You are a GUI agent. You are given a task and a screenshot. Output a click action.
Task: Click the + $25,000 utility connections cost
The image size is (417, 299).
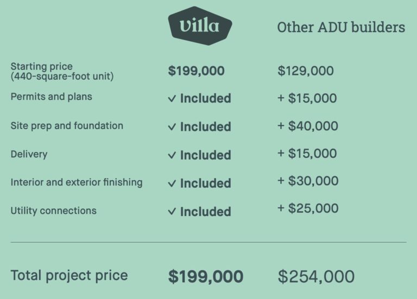[x=308, y=208]
